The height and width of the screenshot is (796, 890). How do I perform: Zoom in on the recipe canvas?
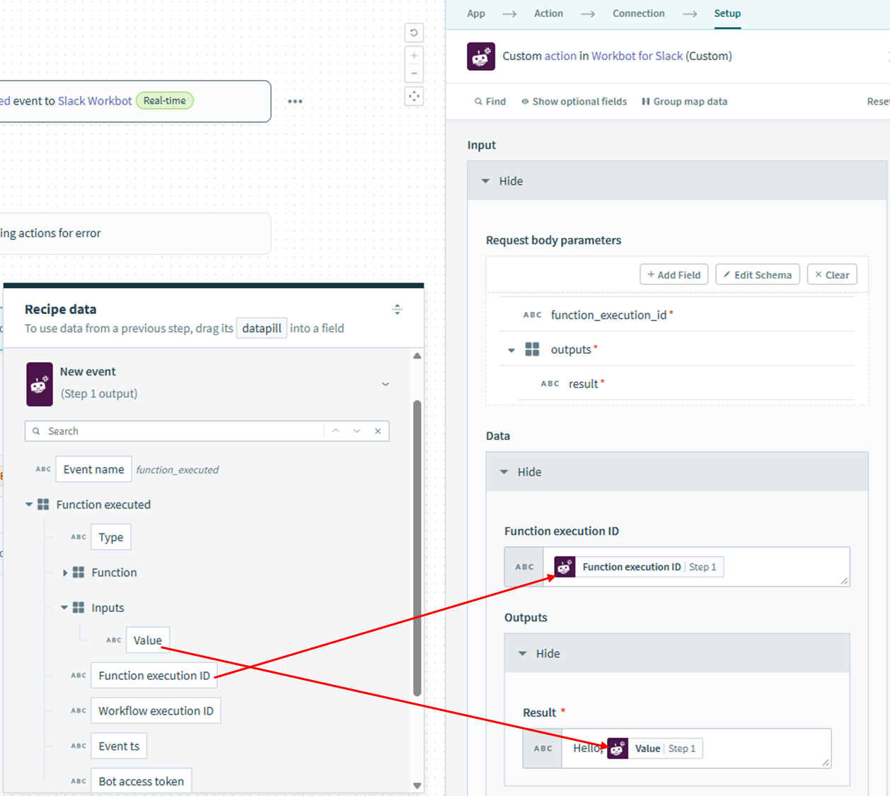coord(414,55)
